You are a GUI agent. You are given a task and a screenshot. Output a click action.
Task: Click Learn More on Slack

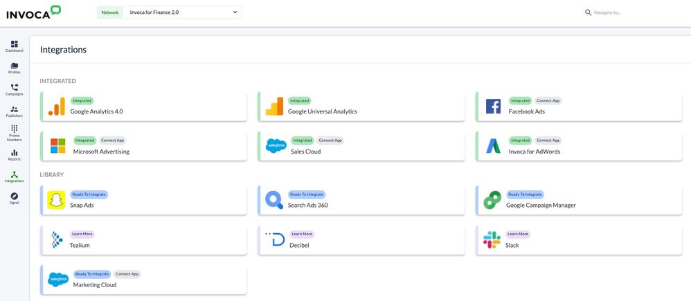point(518,234)
